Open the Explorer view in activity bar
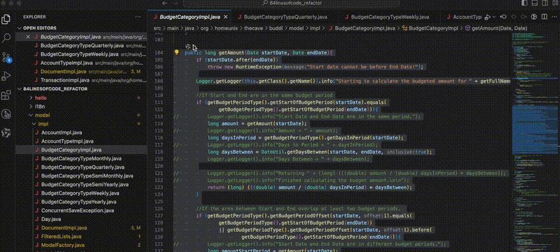This screenshot has width=560, height=252. pos(6,19)
